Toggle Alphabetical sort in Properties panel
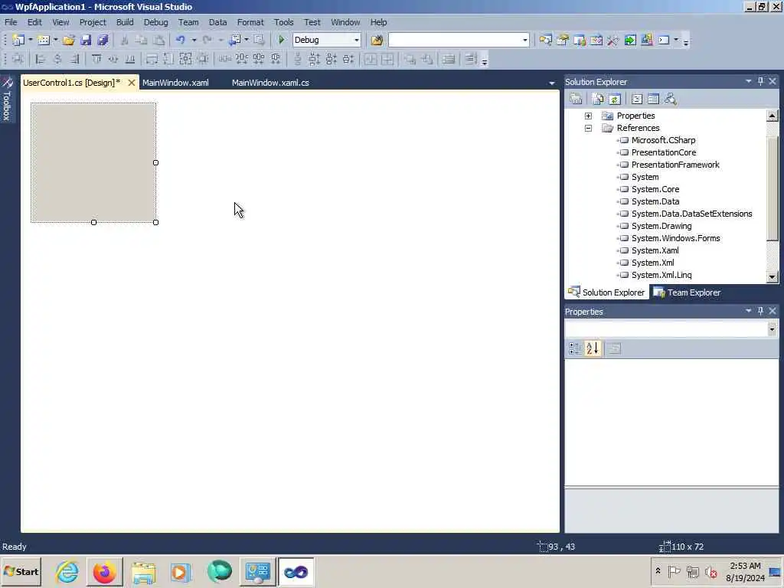784x588 pixels. (593, 348)
